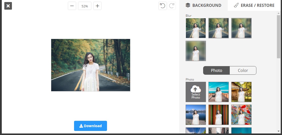Choose the colorful vertical stripes background

coord(219,115)
